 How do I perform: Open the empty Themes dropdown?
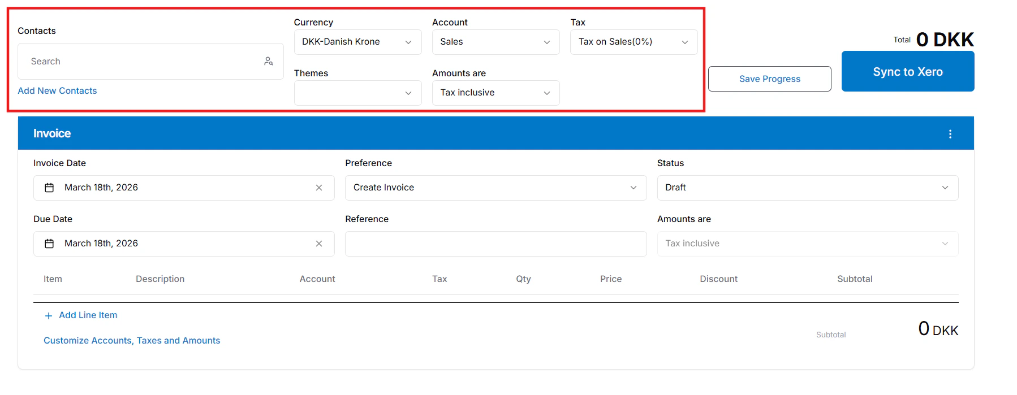357,93
